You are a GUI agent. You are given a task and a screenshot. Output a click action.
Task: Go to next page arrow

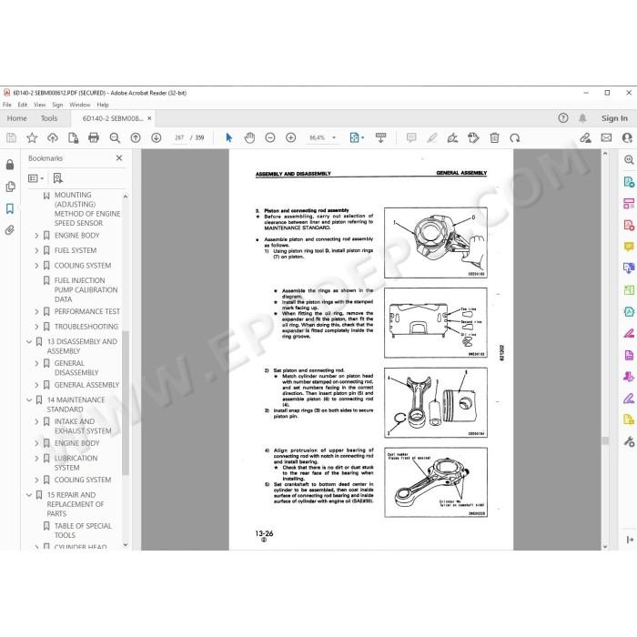(157, 138)
